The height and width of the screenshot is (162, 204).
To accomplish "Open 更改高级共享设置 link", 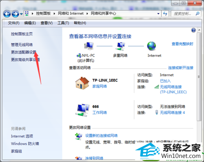I will coord(25,60).
